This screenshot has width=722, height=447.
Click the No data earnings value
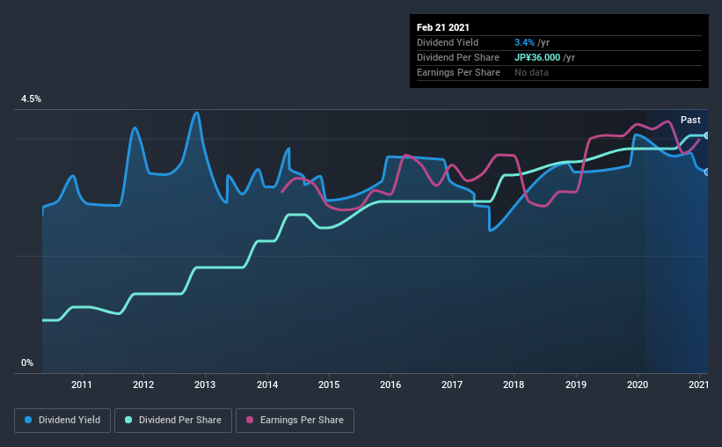click(531, 72)
